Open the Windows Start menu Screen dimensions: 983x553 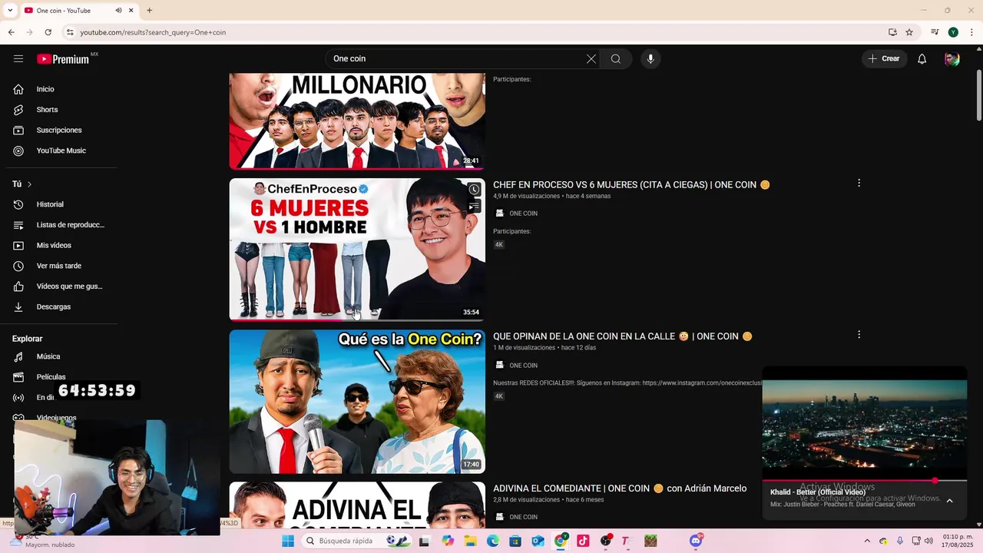click(x=288, y=541)
